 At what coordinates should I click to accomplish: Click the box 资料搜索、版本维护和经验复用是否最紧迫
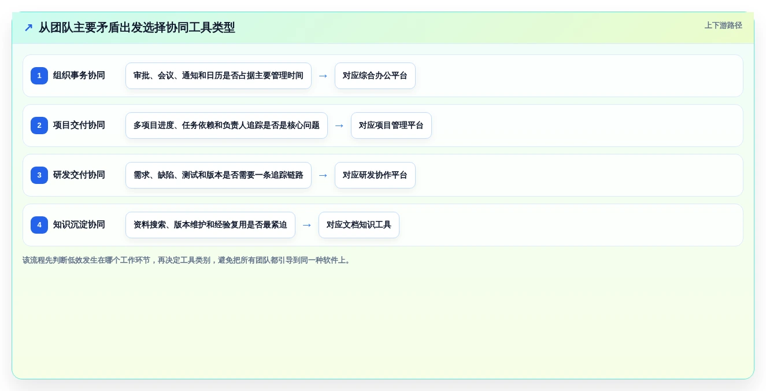[210, 225]
